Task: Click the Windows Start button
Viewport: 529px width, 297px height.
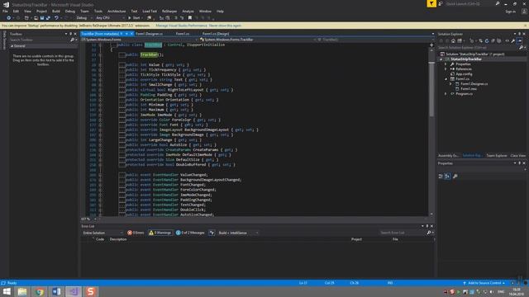Action: pos(7,291)
